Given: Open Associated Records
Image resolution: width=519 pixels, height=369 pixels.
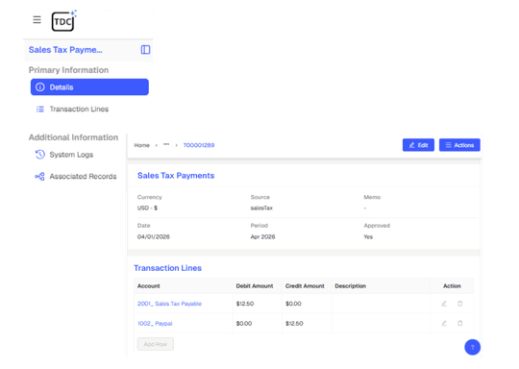Looking at the screenshot, I should 83,177.
